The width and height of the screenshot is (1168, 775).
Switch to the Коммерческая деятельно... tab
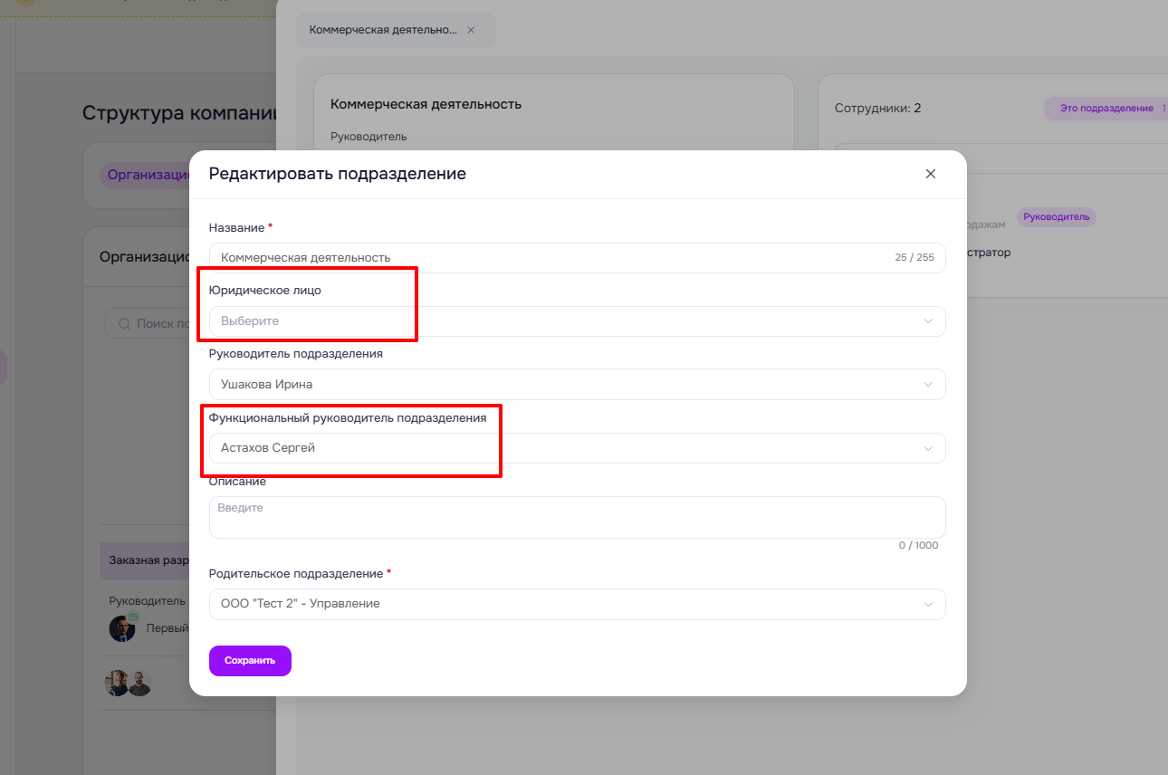[382, 30]
